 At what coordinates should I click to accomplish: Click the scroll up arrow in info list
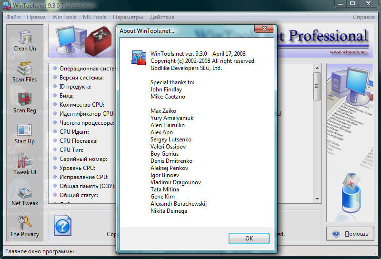(x=317, y=68)
